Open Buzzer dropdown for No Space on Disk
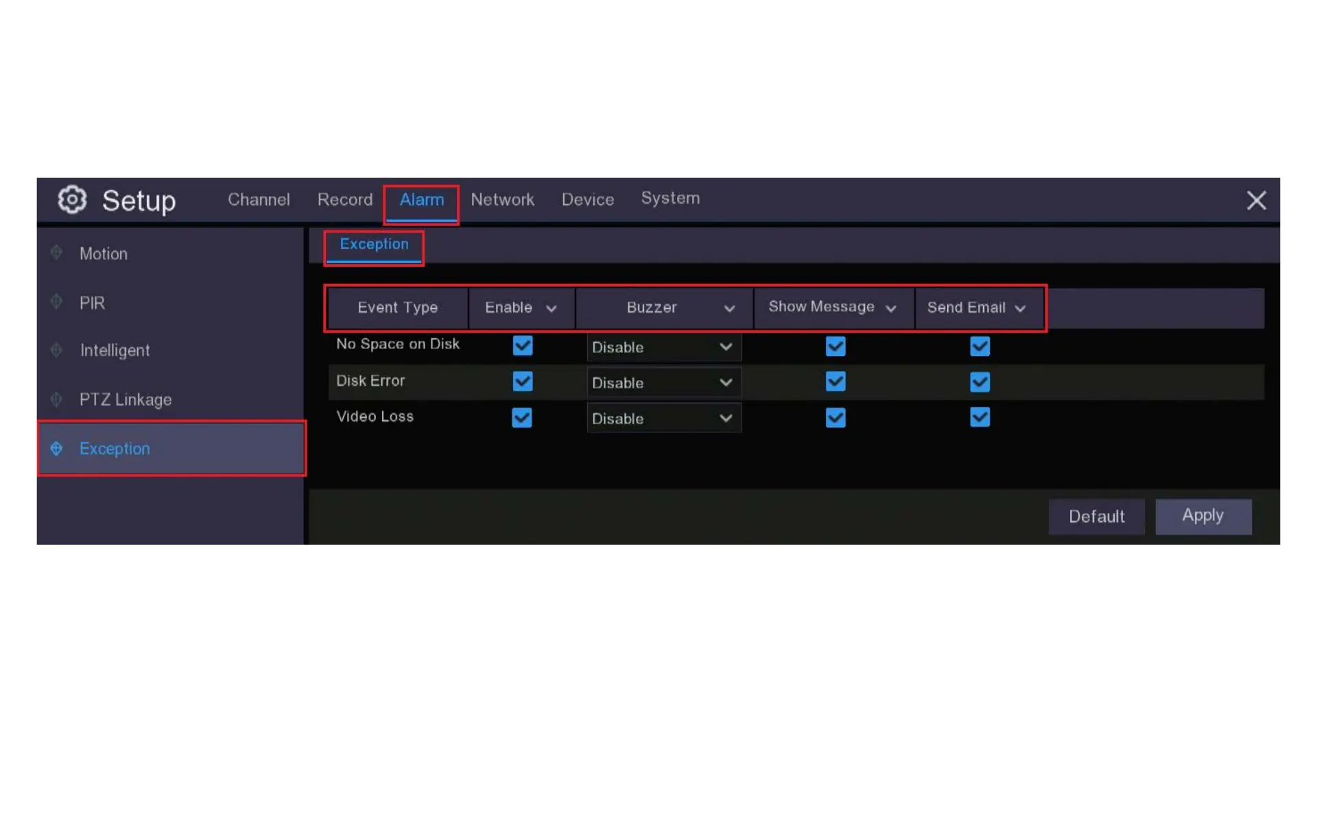 tap(663, 347)
